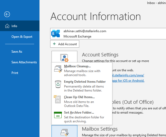Click the Info home icon
The width and height of the screenshot is (166, 137).
[7, 26]
